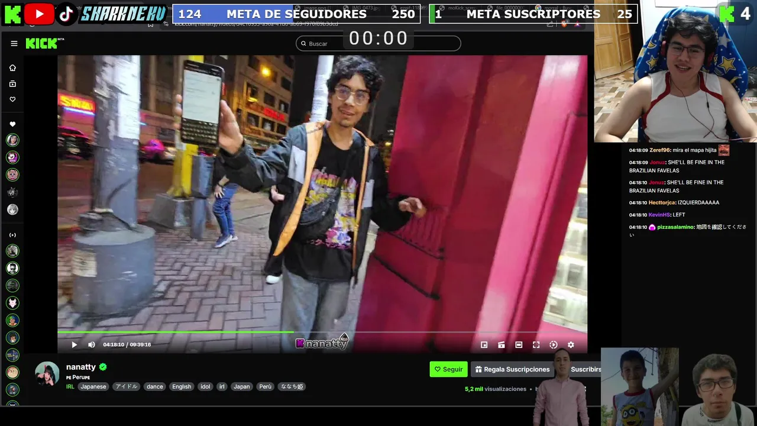
Task: Click the pink badge beside pizzasalamino
Action: pos(652,227)
